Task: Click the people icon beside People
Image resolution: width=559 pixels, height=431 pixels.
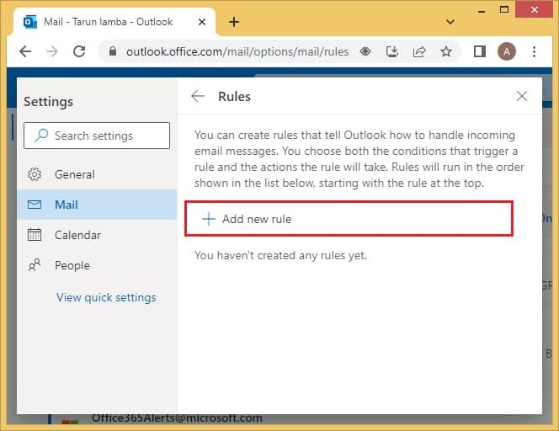Action: pos(35,265)
